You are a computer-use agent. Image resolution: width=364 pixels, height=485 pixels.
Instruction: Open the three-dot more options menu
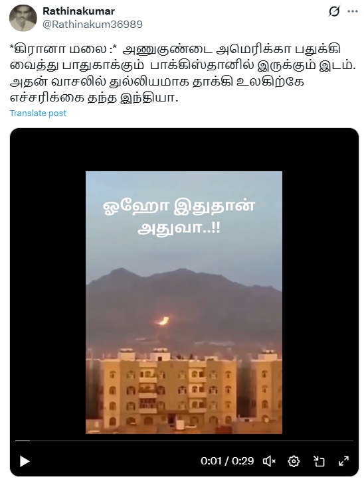pyautogui.click(x=353, y=11)
